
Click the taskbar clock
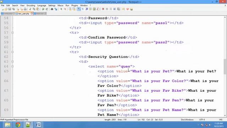click(x=218, y=125)
